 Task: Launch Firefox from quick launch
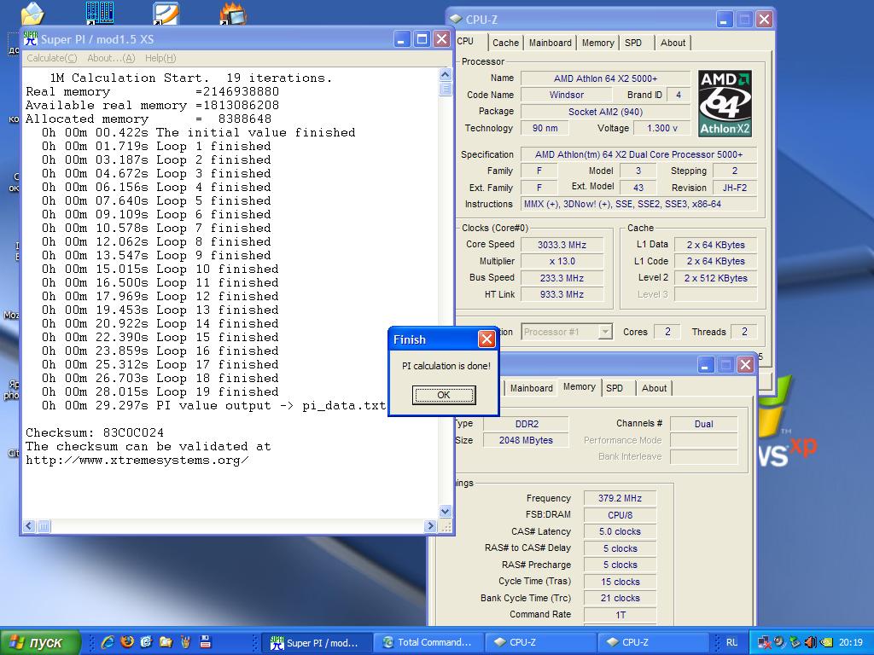[127, 642]
